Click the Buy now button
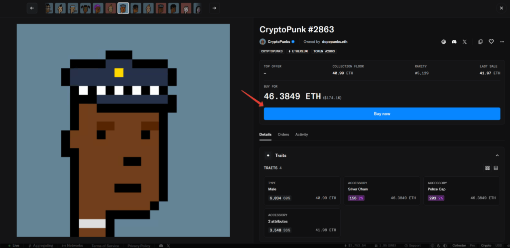 pyautogui.click(x=382, y=114)
